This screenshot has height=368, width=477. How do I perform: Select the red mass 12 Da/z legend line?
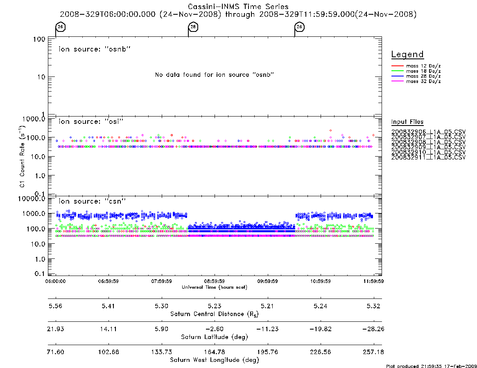pyautogui.click(x=397, y=66)
